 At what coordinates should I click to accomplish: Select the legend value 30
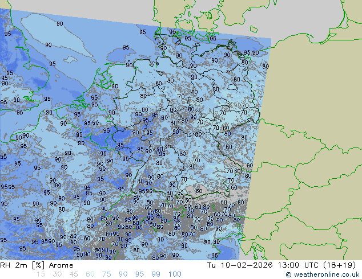tap(57, 274)
